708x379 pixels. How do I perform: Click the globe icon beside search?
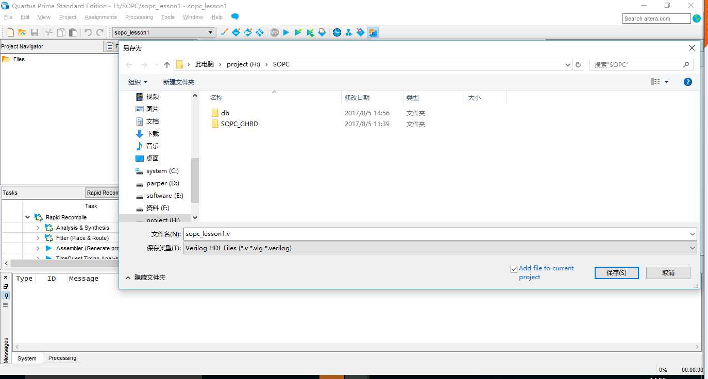[x=697, y=19]
